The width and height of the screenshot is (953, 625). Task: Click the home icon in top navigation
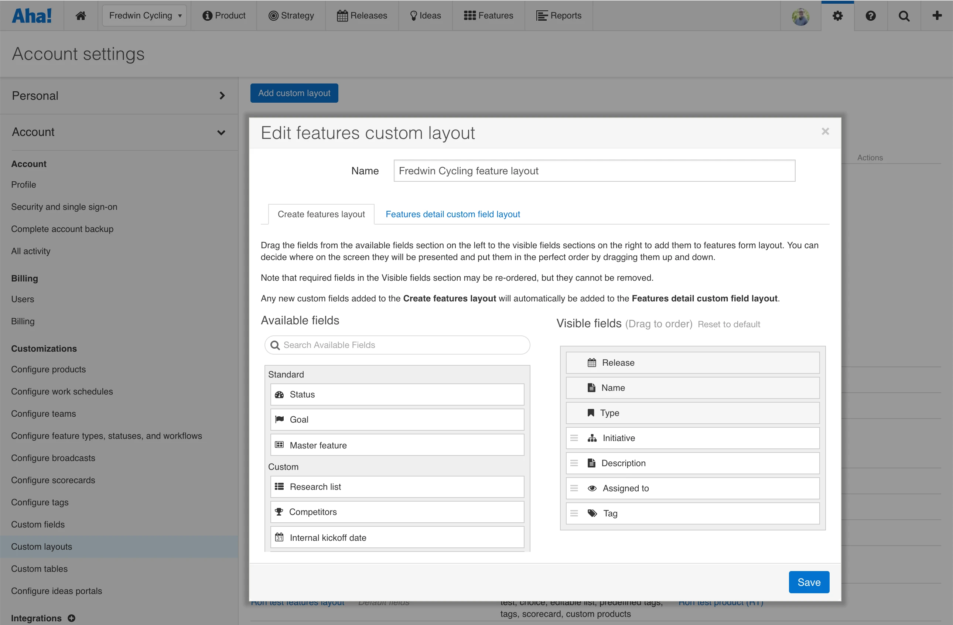click(x=81, y=15)
